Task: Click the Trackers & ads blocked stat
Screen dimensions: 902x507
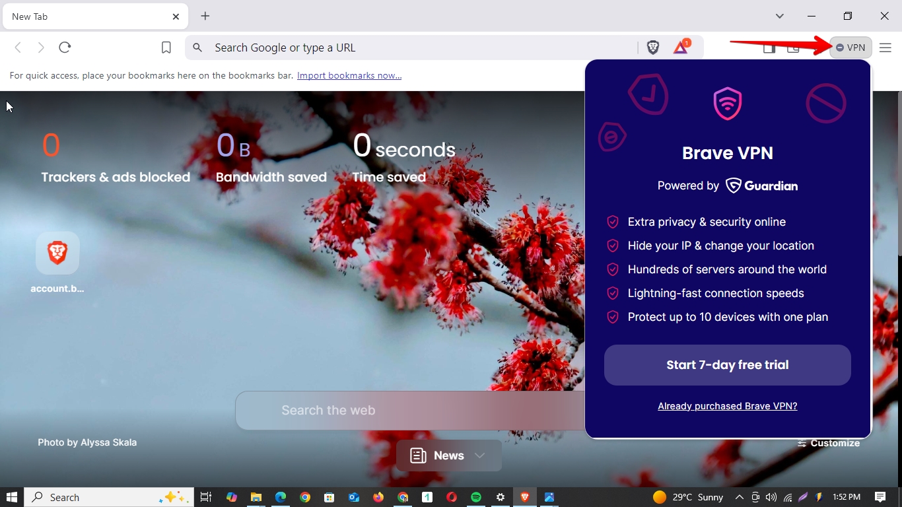Action: (x=116, y=158)
